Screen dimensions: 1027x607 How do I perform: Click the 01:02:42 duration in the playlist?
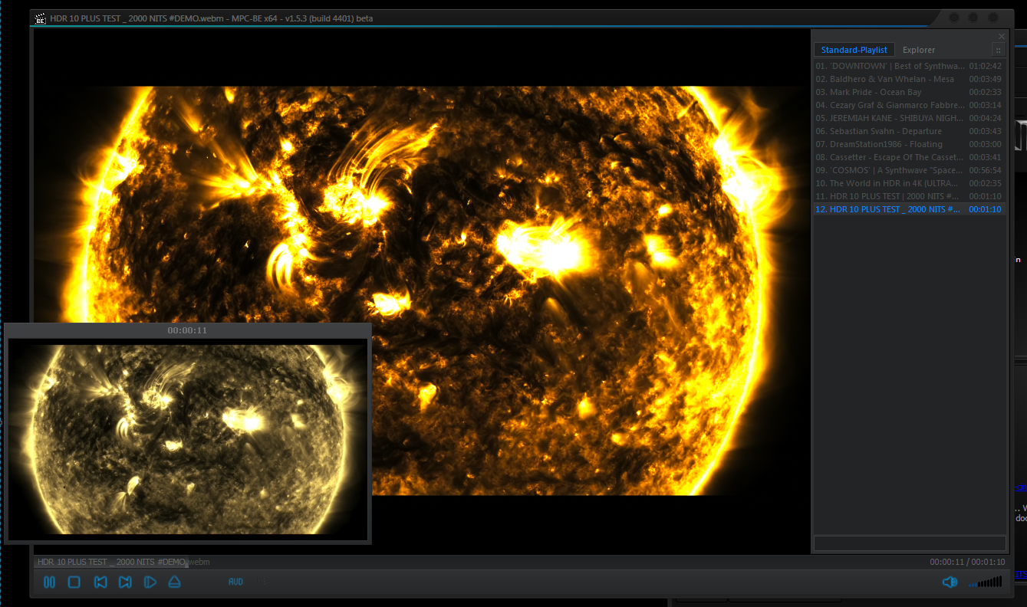tap(985, 66)
